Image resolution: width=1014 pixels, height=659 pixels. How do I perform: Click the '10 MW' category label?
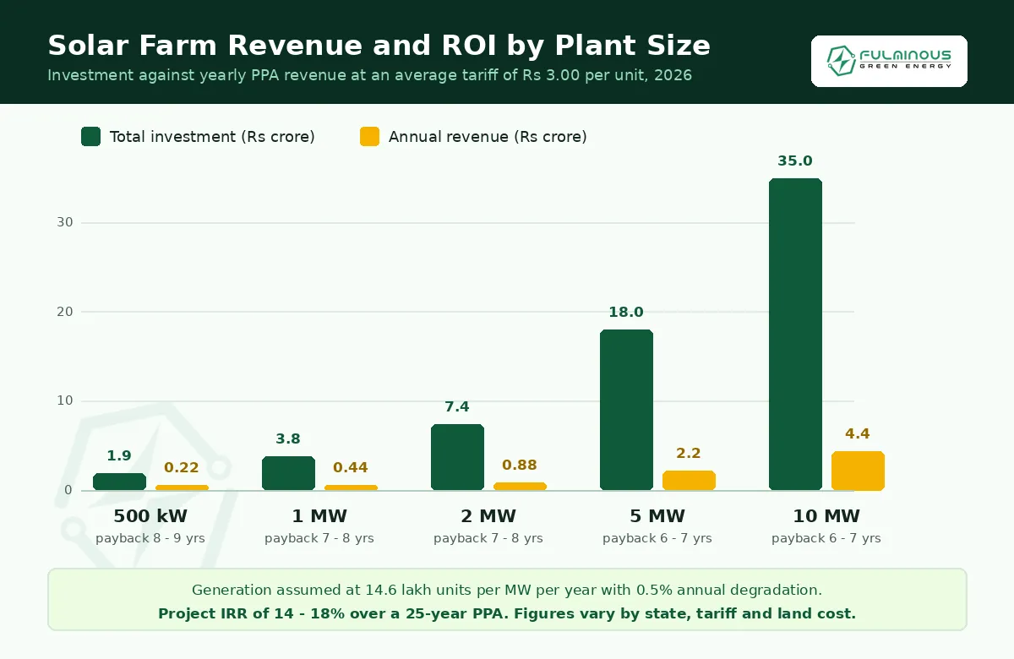click(x=826, y=516)
